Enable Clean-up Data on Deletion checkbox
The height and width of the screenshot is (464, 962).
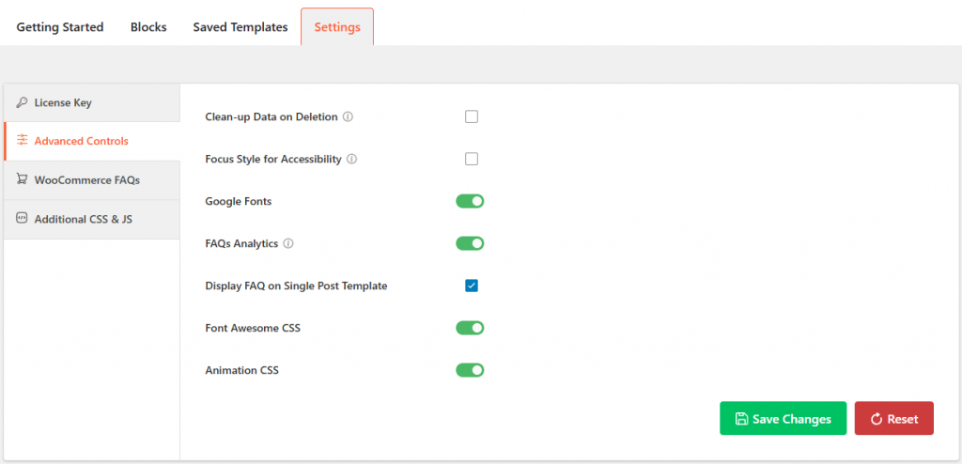(472, 117)
